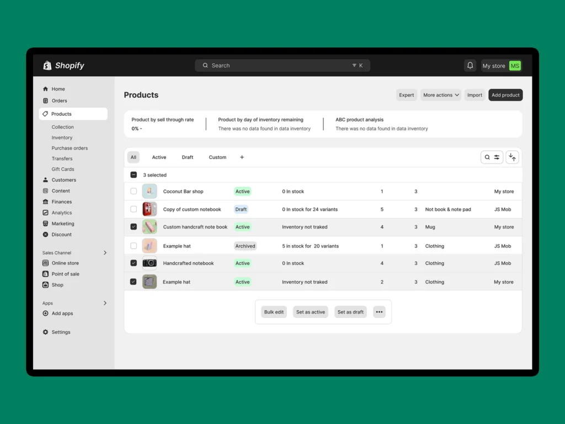Screen dimensions: 565x424
Task: Click the Home house icon in sidebar
Action: point(45,89)
